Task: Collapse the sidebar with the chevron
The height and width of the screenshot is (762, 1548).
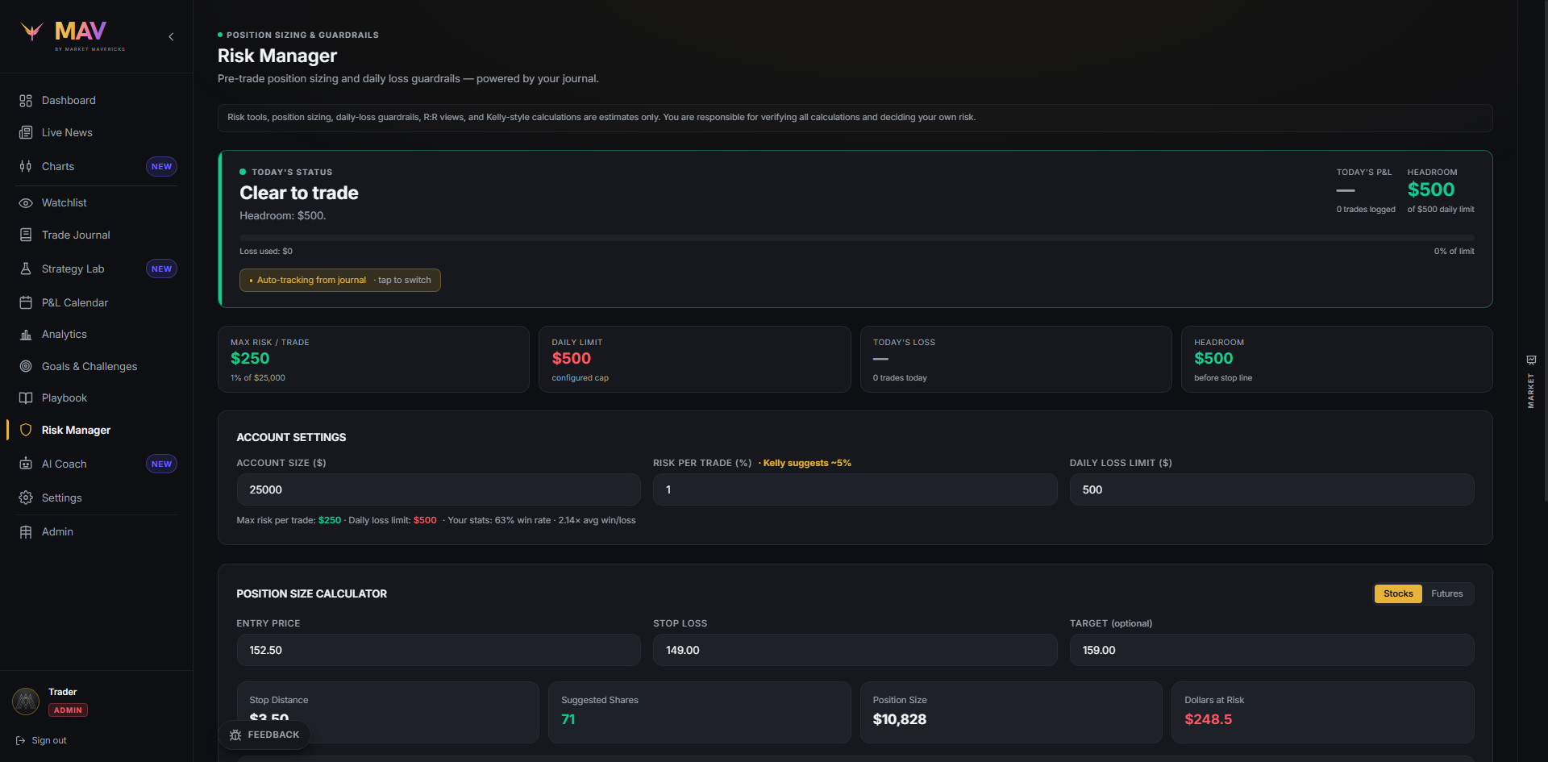Action: click(x=171, y=36)
